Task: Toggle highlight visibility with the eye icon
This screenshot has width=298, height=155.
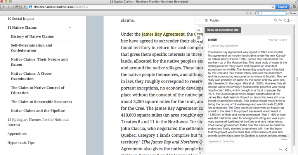Action: (x=199, y=30)
